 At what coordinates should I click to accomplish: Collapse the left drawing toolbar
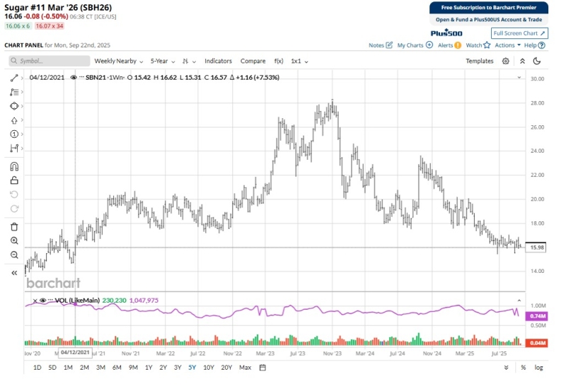click(x=13, y=272)
